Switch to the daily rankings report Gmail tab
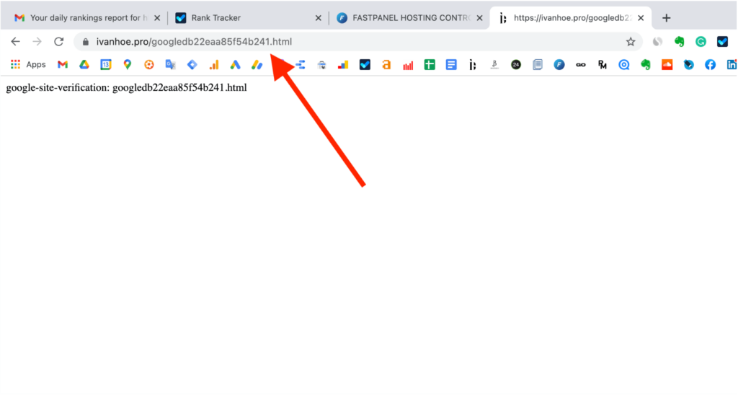The width and height of the screenshot is (738, 417). pyautogui.click(x=85, y=18)
